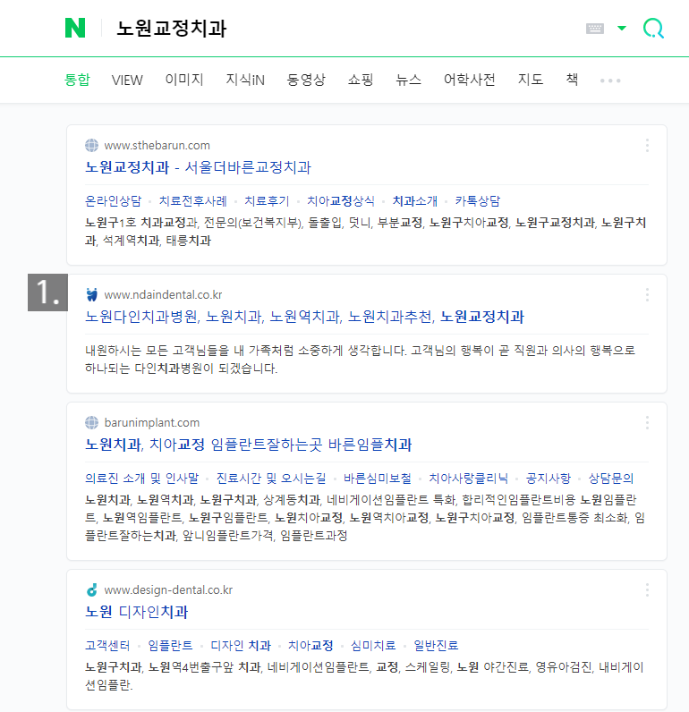689x712 pixels.
Task: Open the 고객센터 sublink
Action: coord(107,646)
